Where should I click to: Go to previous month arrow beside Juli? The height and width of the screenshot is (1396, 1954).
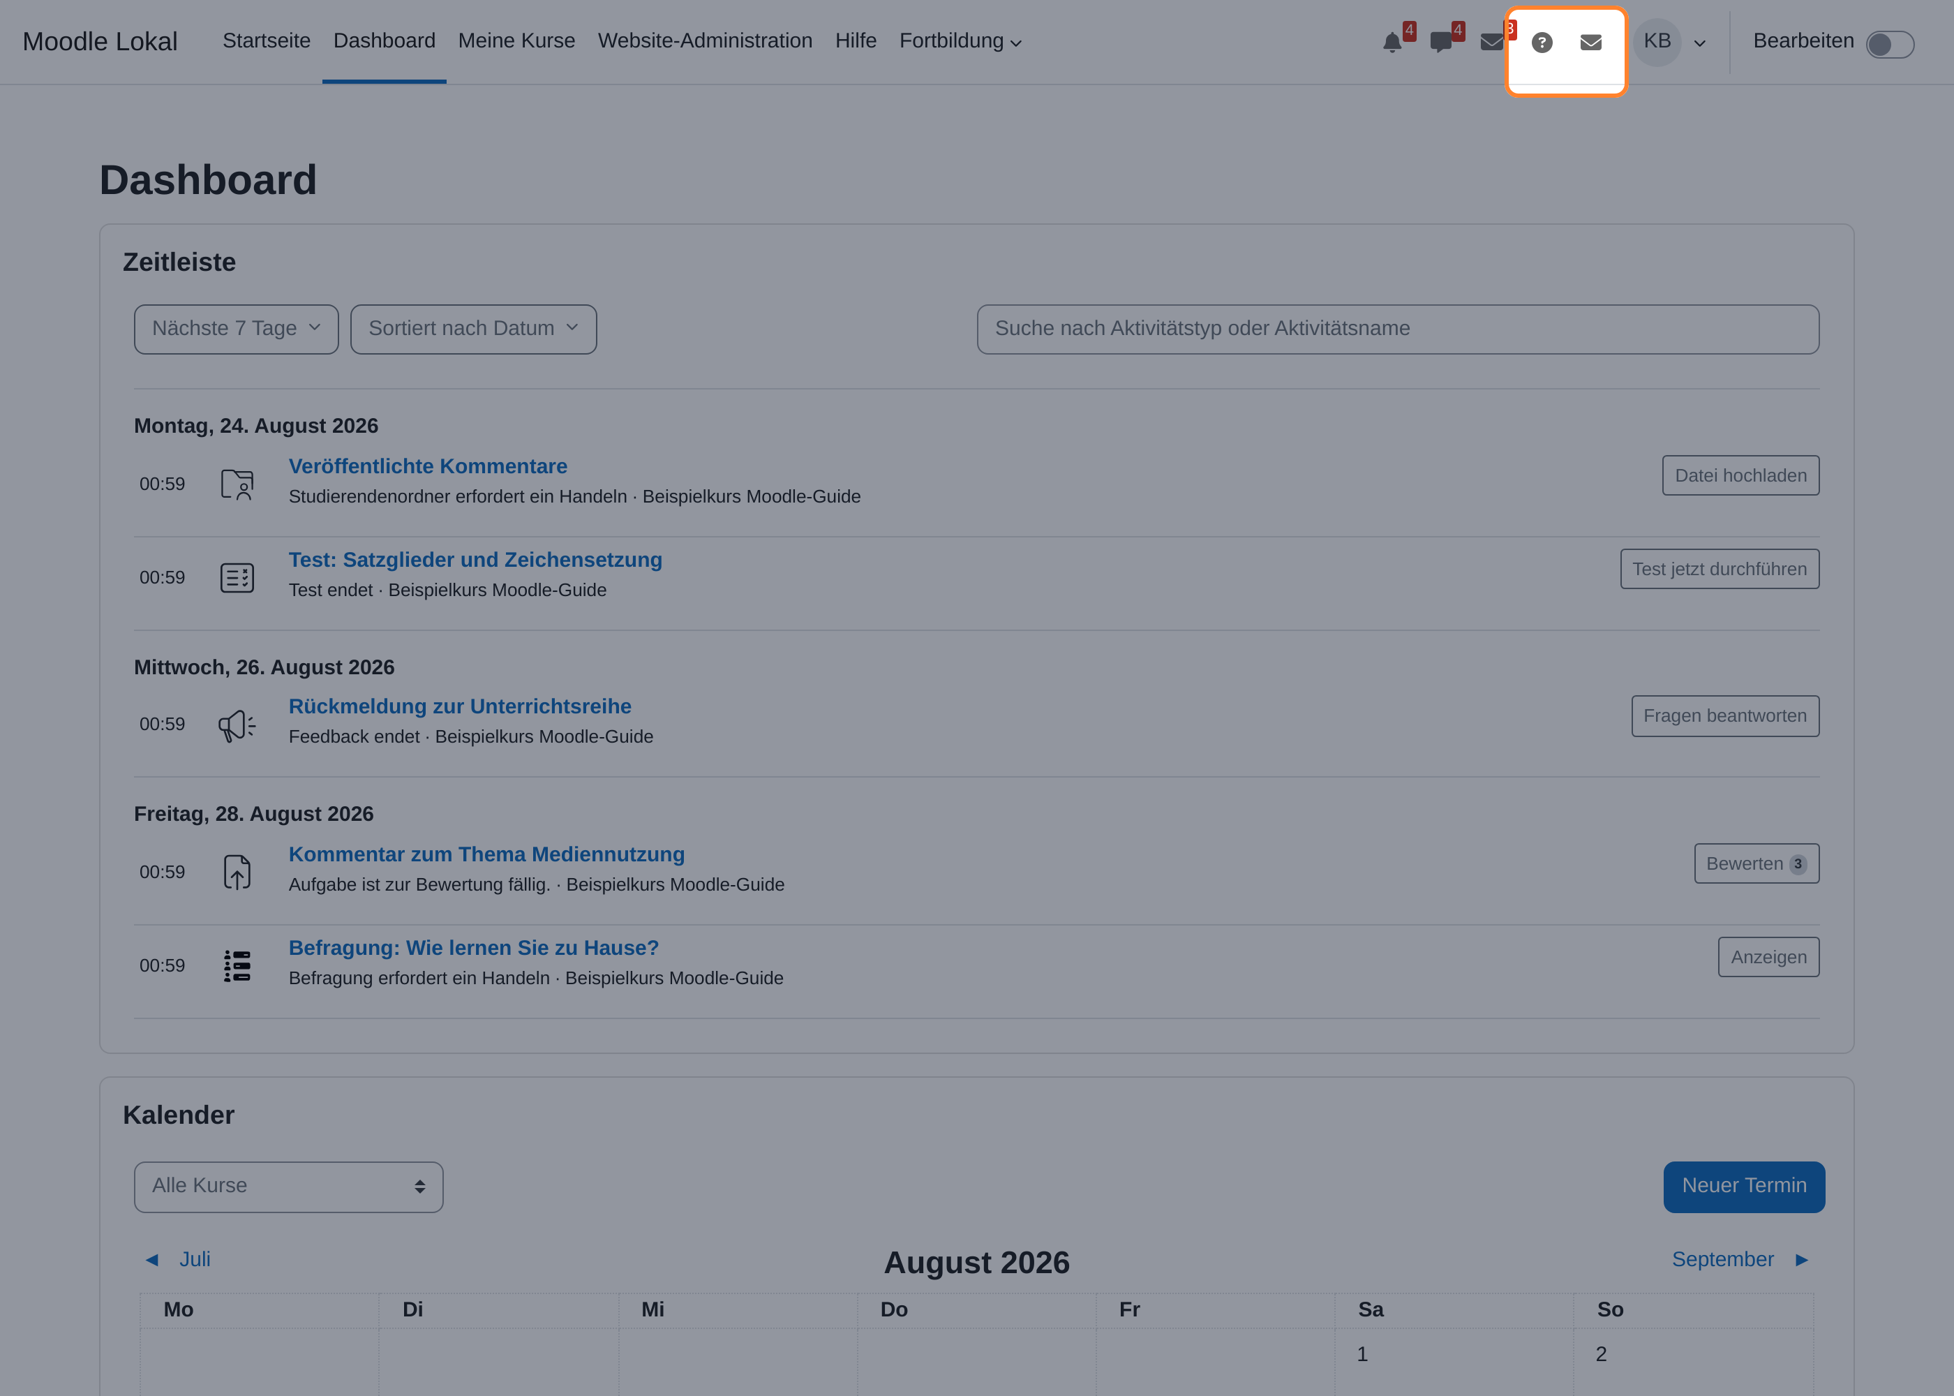(152, 1259)
